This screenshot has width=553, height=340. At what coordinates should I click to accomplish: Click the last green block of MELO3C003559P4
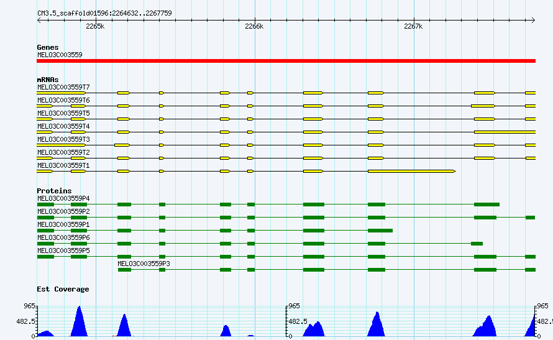click(x=487, y=204)
